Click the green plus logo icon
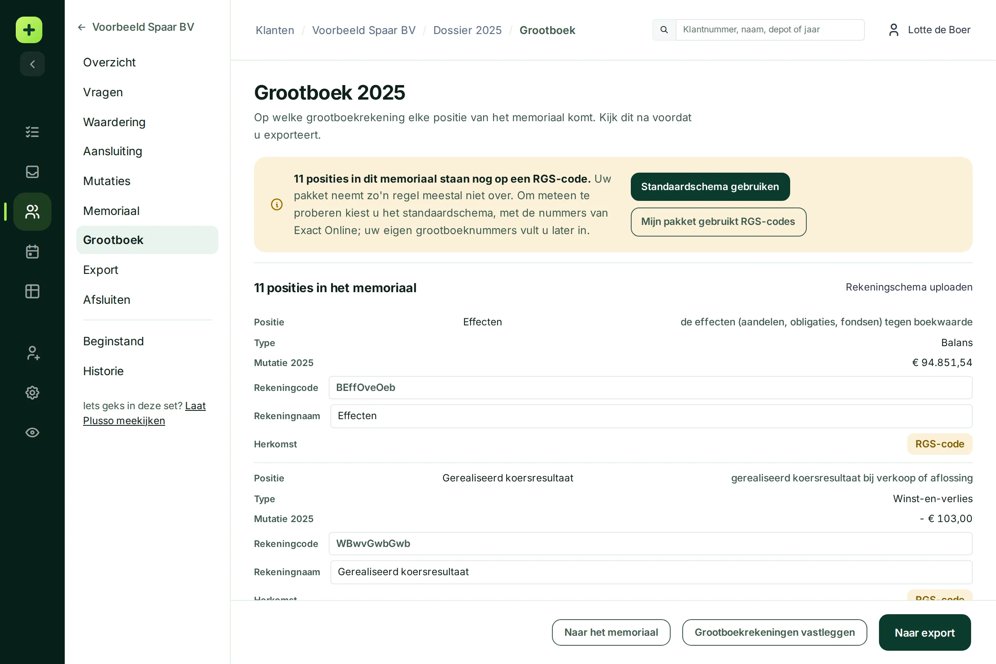This screenshot has width=996, height=664. pyautogui.click(x=29, y=29)
